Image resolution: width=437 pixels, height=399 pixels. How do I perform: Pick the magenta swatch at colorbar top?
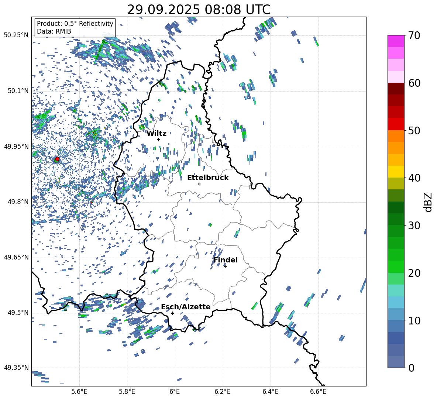click(x=396, y=41)
